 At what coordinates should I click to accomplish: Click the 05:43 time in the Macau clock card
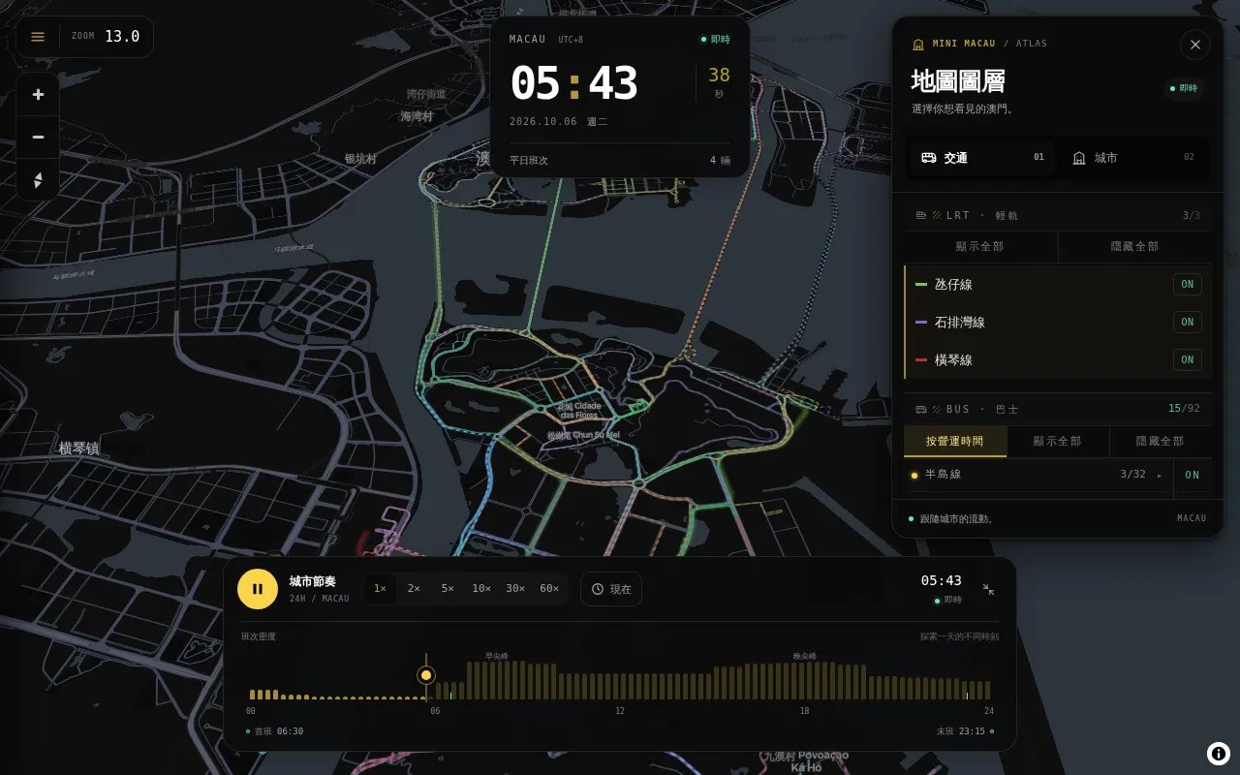click(x=573, y=83)
